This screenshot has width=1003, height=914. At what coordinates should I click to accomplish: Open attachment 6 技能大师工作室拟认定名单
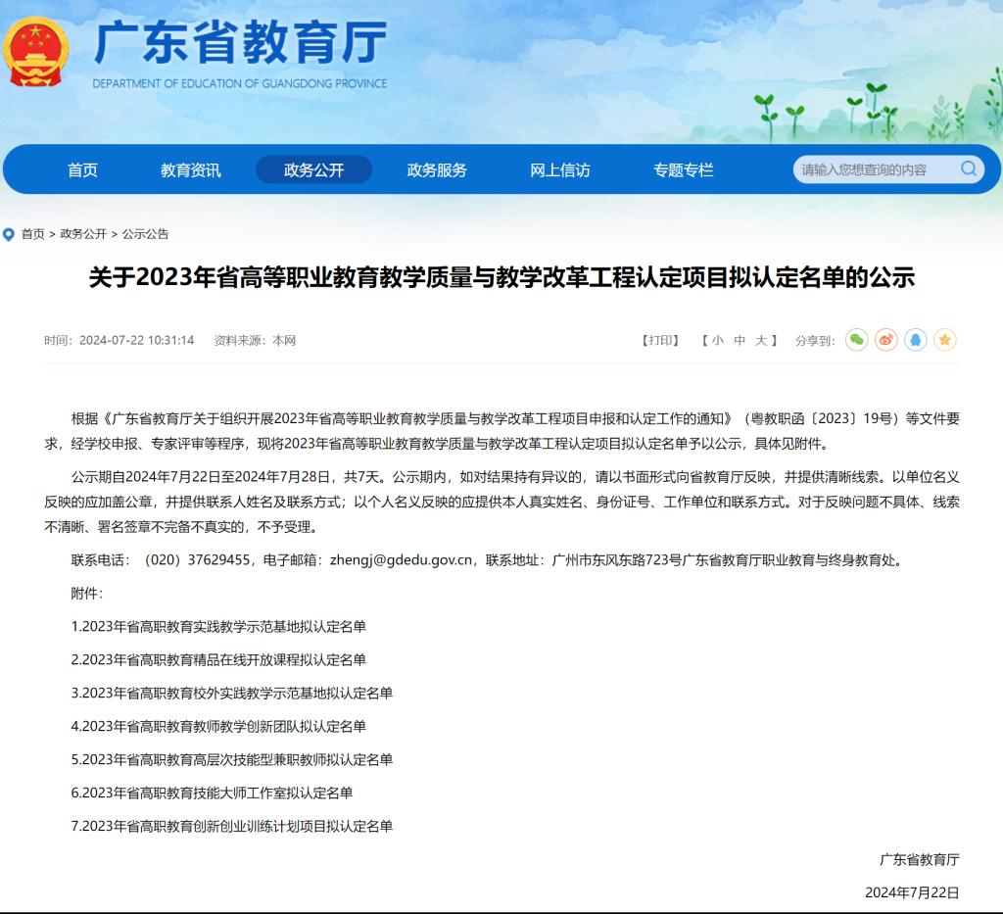coord(212,794)
